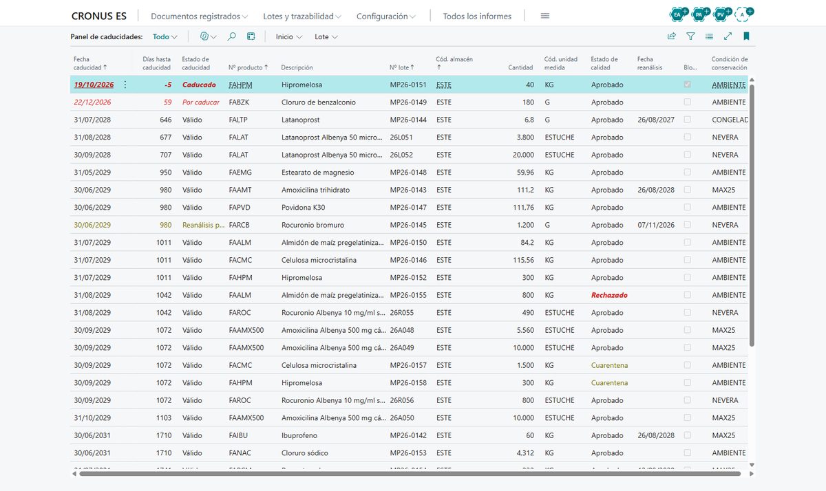Sort by Nº lote column header

(x=403, y=67)
